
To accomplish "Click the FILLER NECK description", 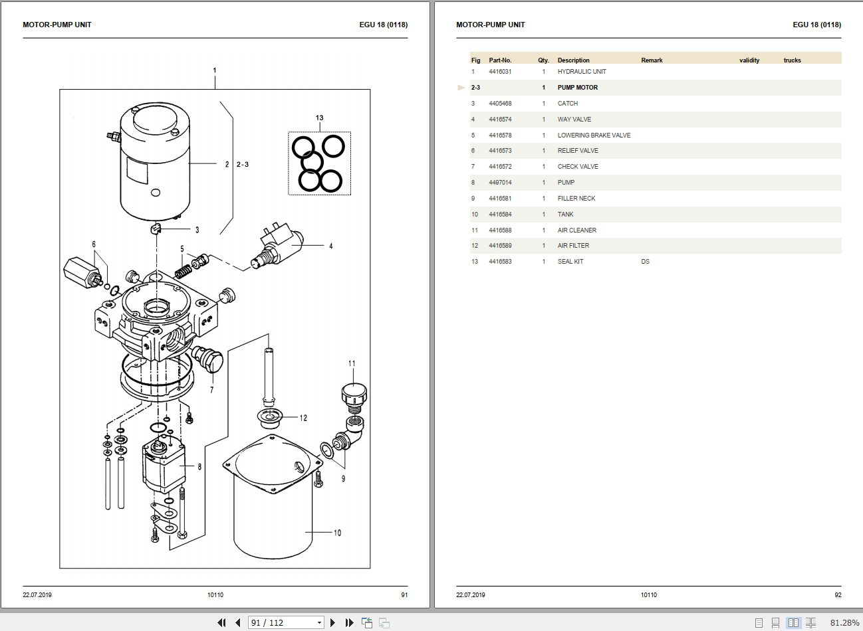I will [x=576, y=199].
